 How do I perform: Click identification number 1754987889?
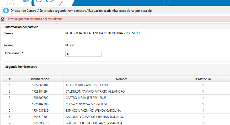pos(40,110)
